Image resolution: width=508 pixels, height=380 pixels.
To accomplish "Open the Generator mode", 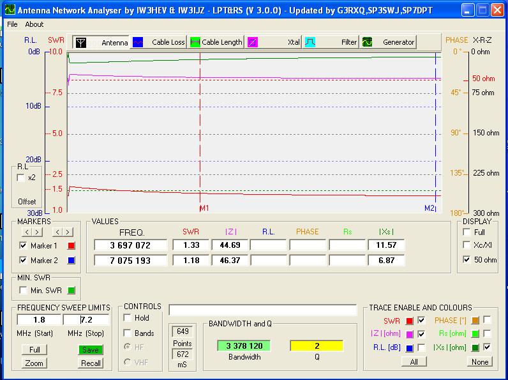I will [368, 42].
